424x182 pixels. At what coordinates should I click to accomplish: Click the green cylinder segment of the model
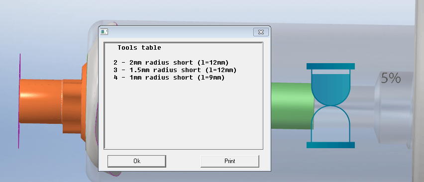tap(292, 106)
